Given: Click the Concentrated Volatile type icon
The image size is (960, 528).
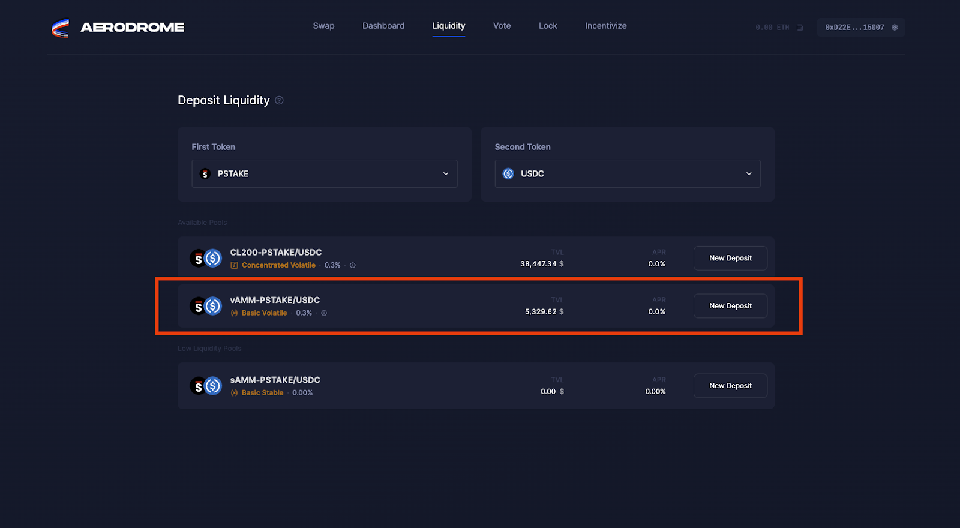Looking at the screenshot, I should tap(235, 265).
